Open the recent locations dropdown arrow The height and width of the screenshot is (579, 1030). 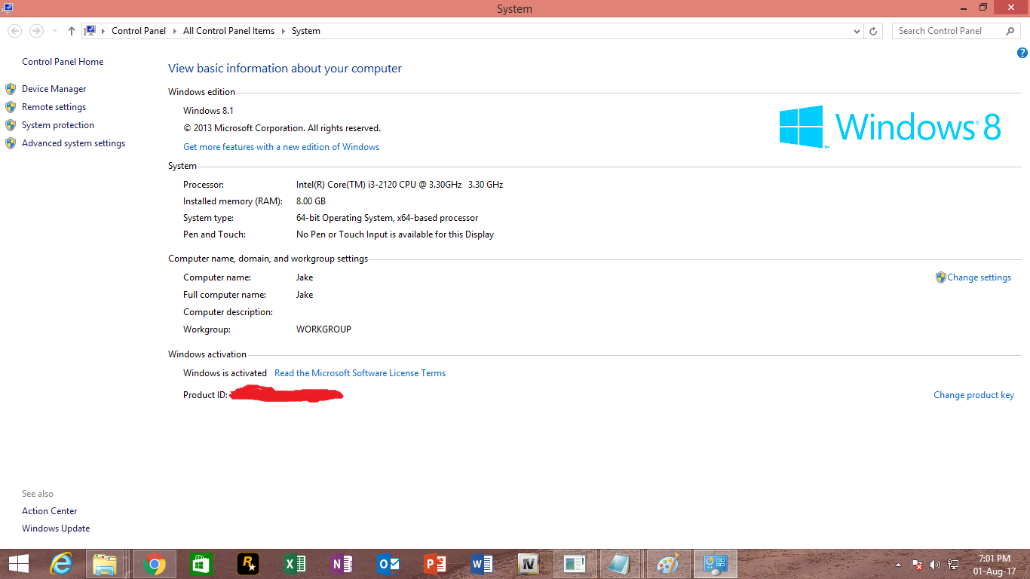[54, 31]
